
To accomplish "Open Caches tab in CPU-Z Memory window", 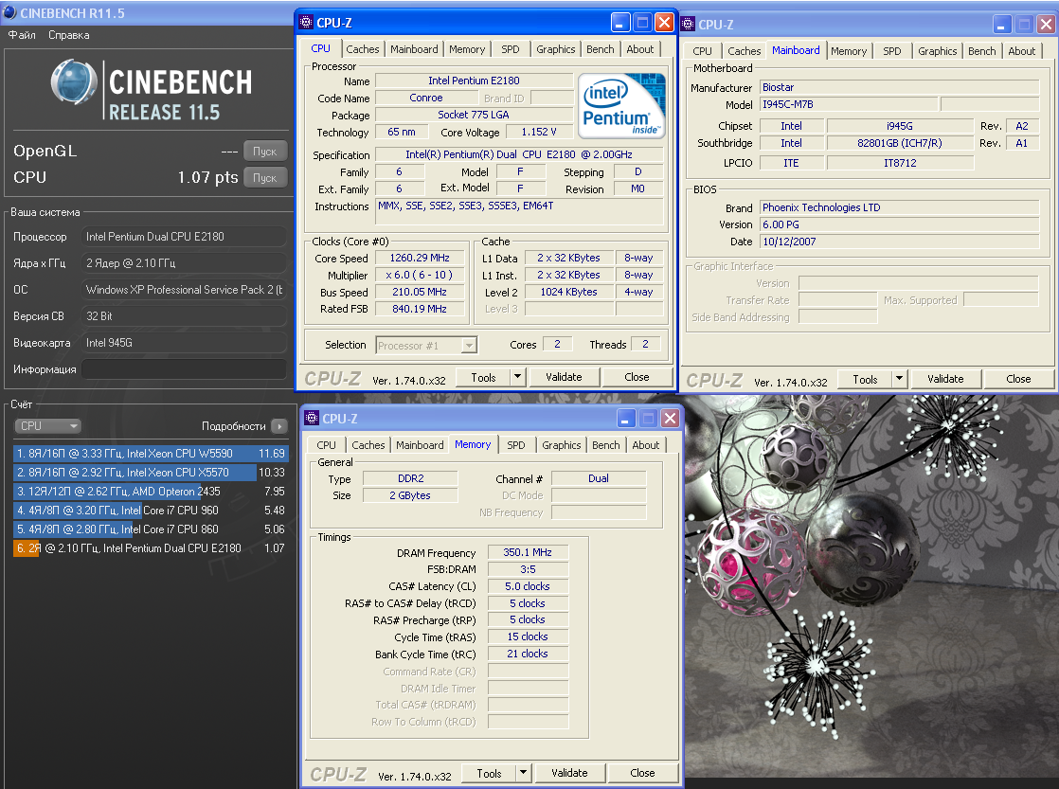I will click(368, 445).
